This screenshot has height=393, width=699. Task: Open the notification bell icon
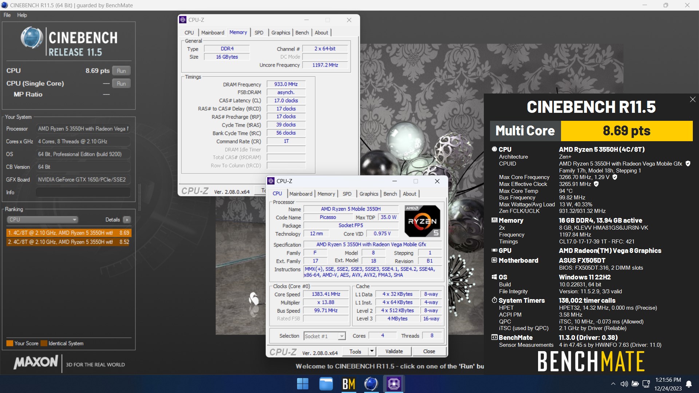(x=689, y=384)
